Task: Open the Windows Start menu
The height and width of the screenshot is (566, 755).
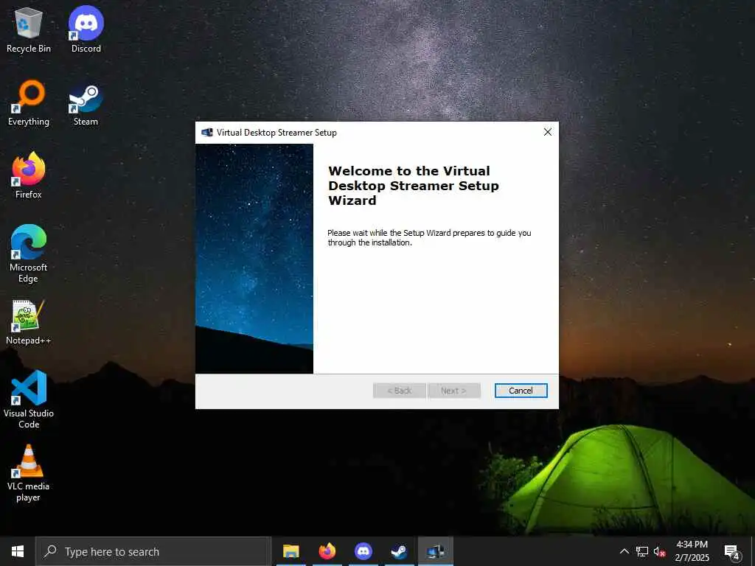Action: pos(18,551)
